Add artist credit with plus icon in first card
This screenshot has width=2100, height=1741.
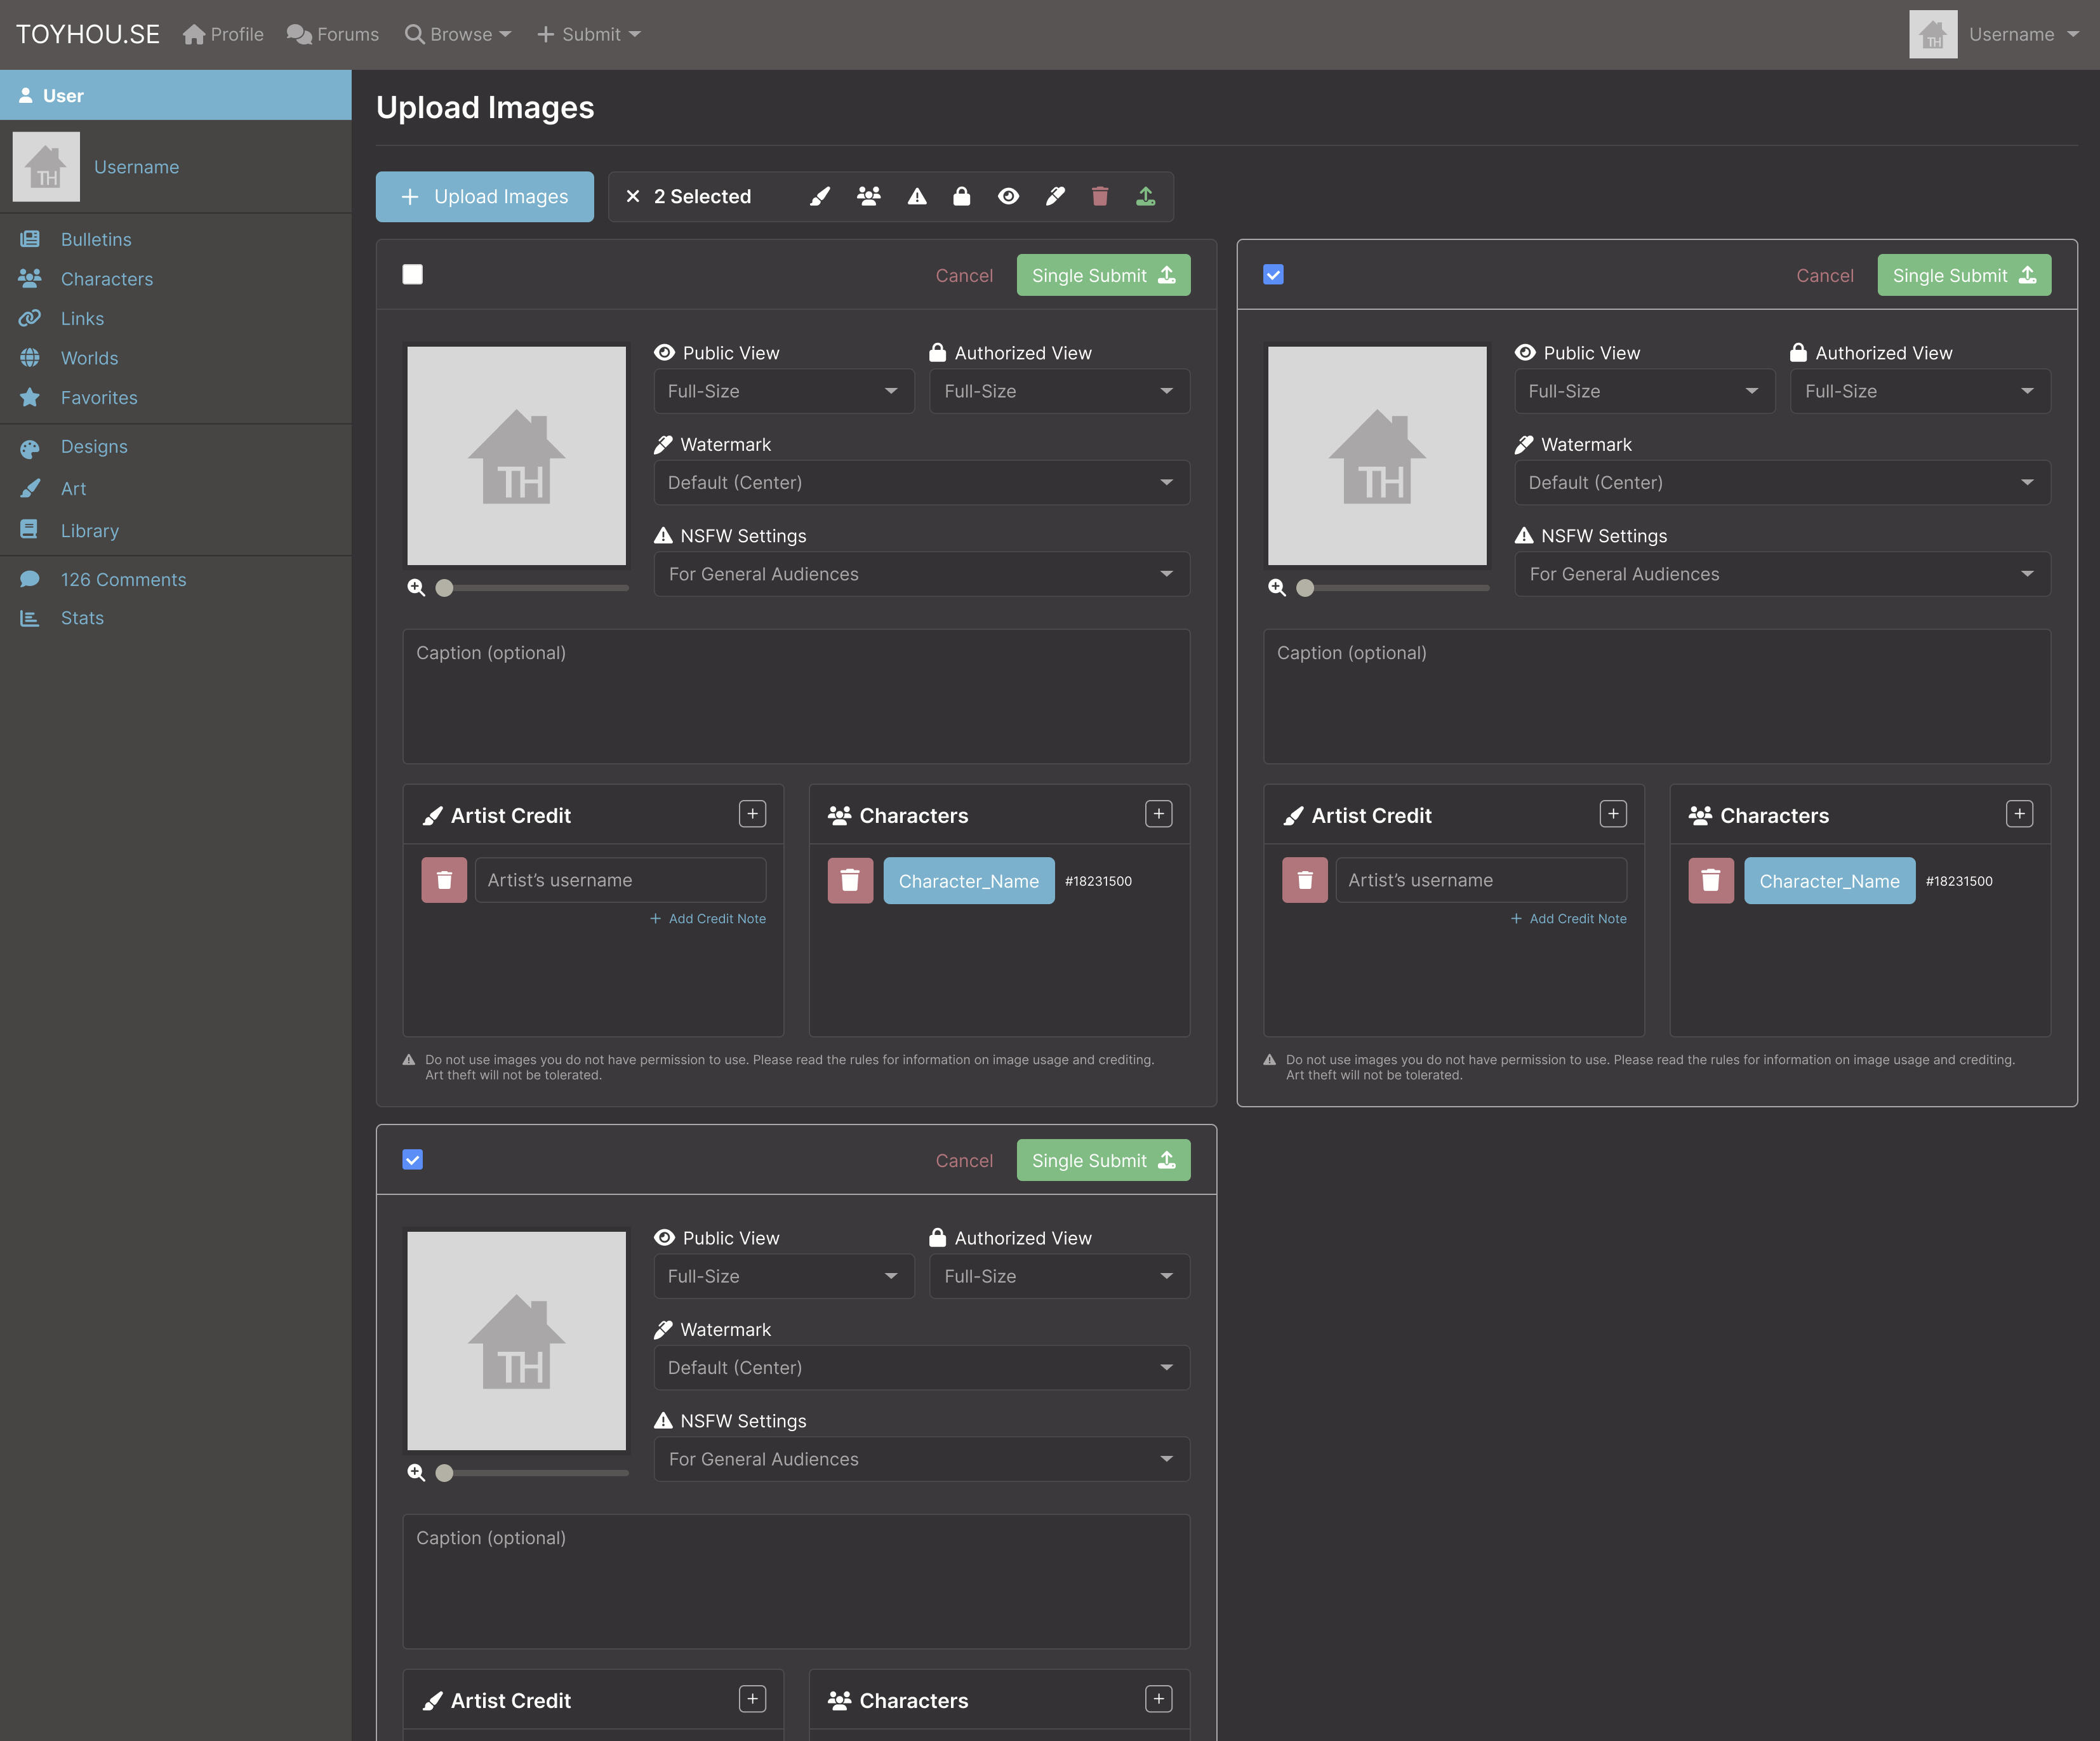(752, 814)
